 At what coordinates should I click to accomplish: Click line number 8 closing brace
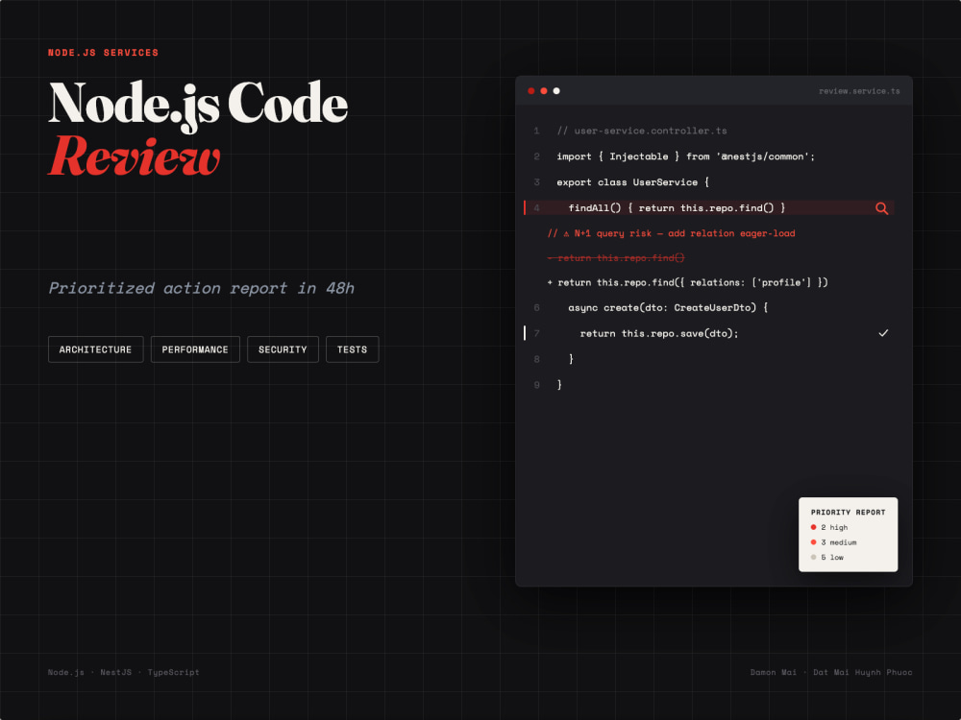571,359
